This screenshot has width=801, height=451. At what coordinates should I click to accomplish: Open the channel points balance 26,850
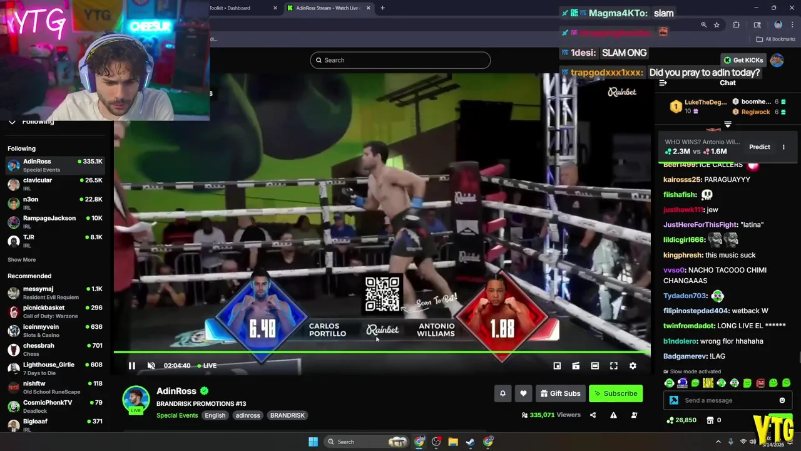tap(681, 420)
